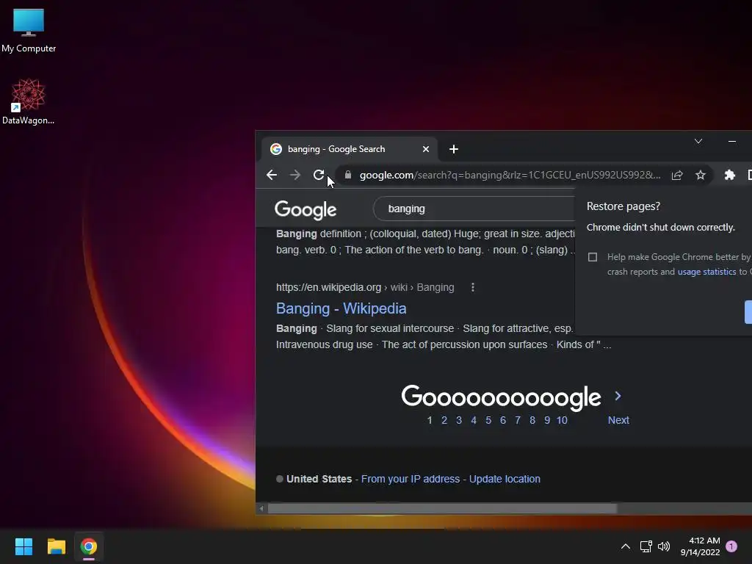
Task: Go to results page 8
Action: click(532, 420)
